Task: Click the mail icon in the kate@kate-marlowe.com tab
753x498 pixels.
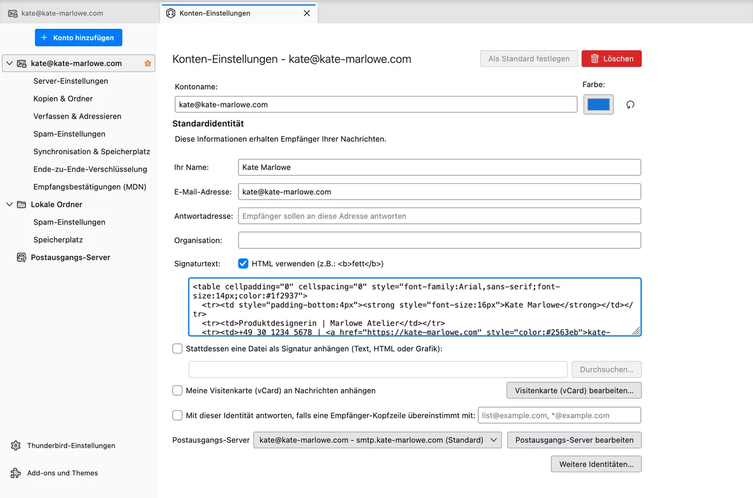Action: 13,13
